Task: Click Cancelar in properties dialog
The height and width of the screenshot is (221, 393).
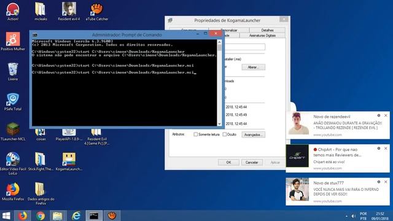Action: point(252,162)
